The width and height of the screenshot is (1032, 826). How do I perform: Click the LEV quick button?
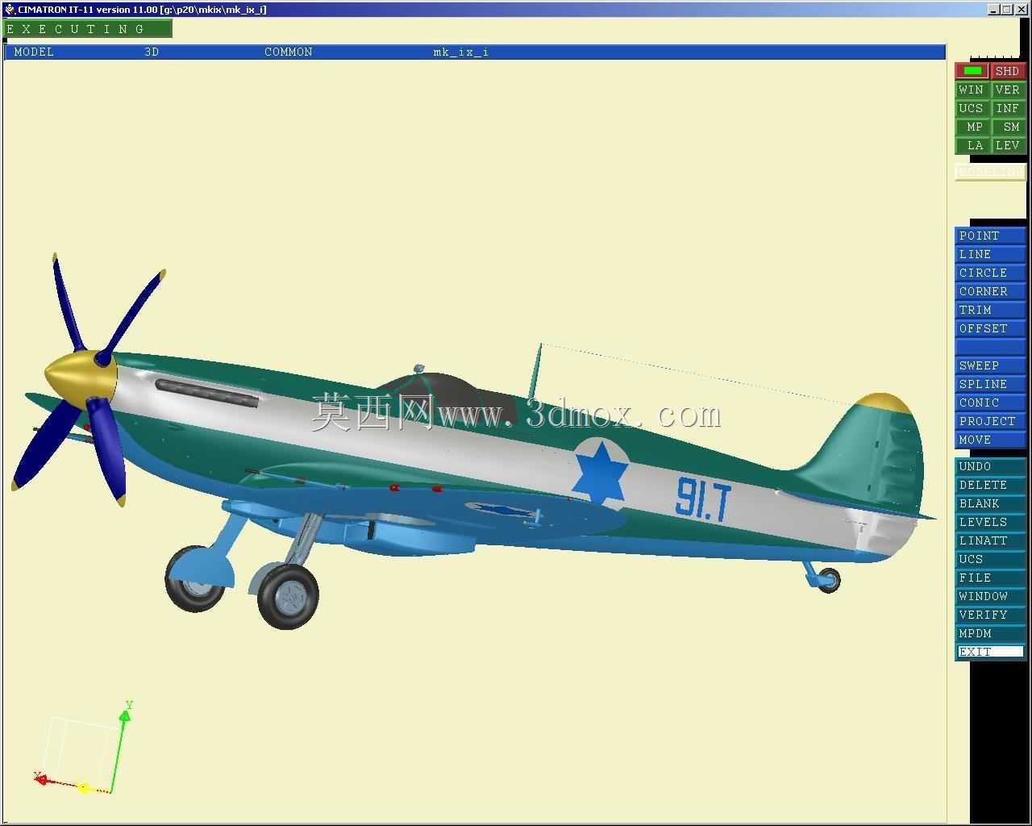(x=1008, y=145)
